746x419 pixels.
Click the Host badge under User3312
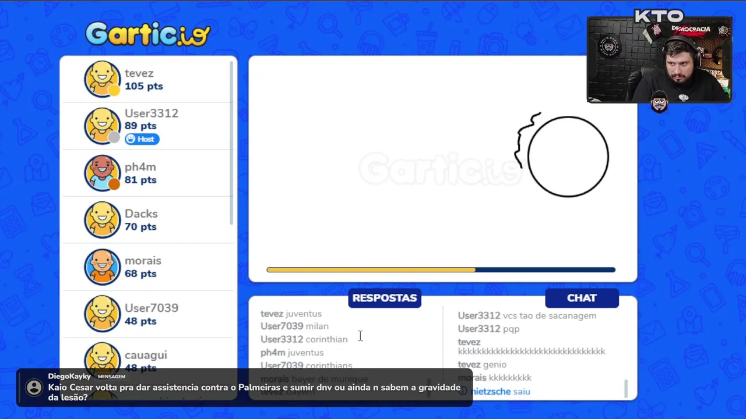[142, 139]
